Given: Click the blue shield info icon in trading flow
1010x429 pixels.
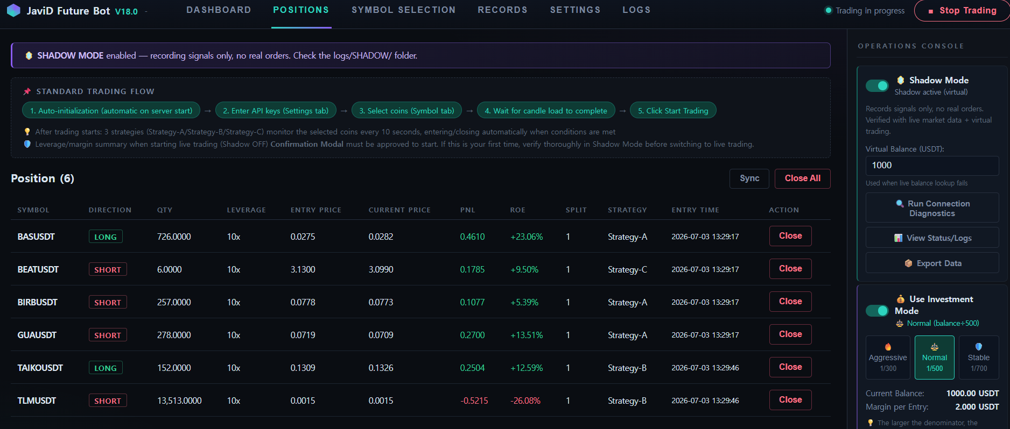Looking at the screenshot, I should pyautogui.click(x=27, y=144).
